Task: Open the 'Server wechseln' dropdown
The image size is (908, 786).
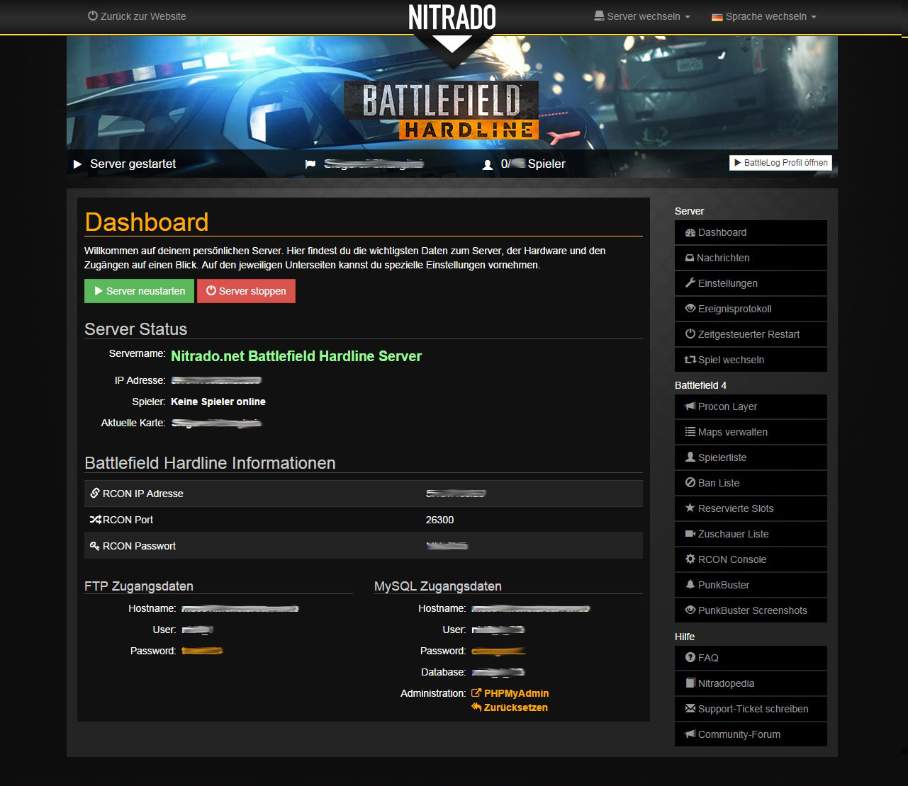Action: (642, 16)
